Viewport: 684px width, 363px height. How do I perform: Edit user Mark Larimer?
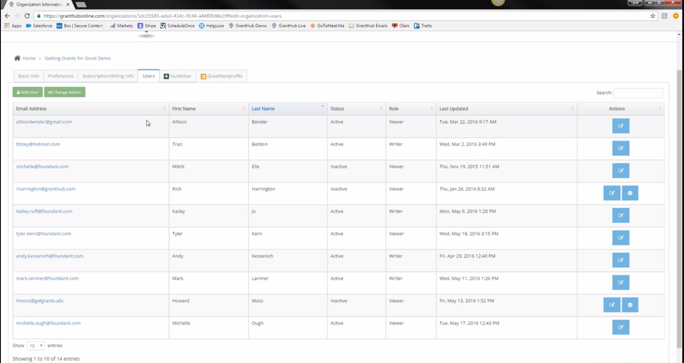point(621,282)
